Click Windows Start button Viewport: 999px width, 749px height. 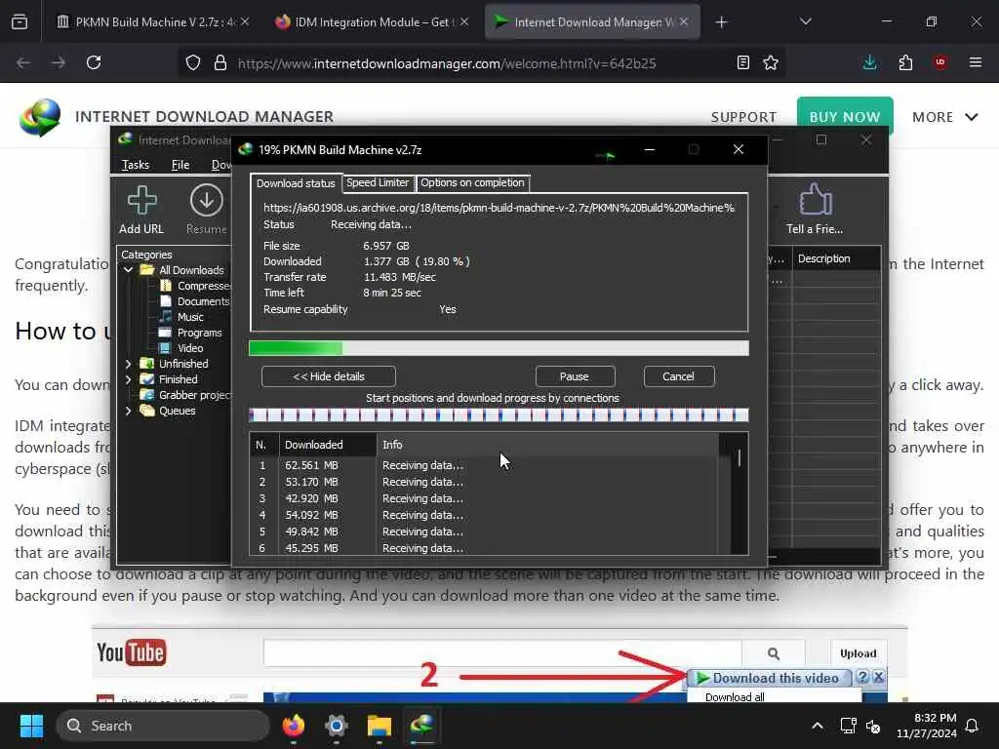click(x=31, y=726)
